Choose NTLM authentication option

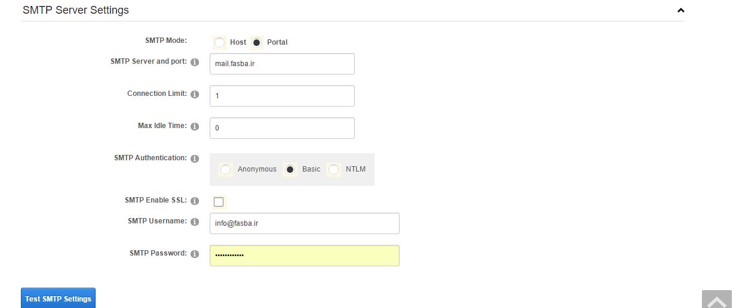[x=333, y=169]
